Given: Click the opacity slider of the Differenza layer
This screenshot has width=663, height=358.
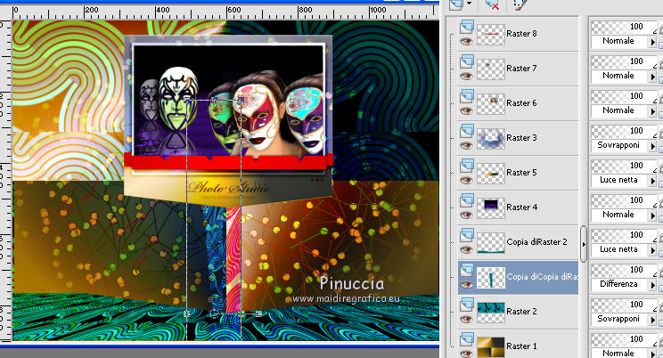Looking at the screenshot, I should click(622, 270).
